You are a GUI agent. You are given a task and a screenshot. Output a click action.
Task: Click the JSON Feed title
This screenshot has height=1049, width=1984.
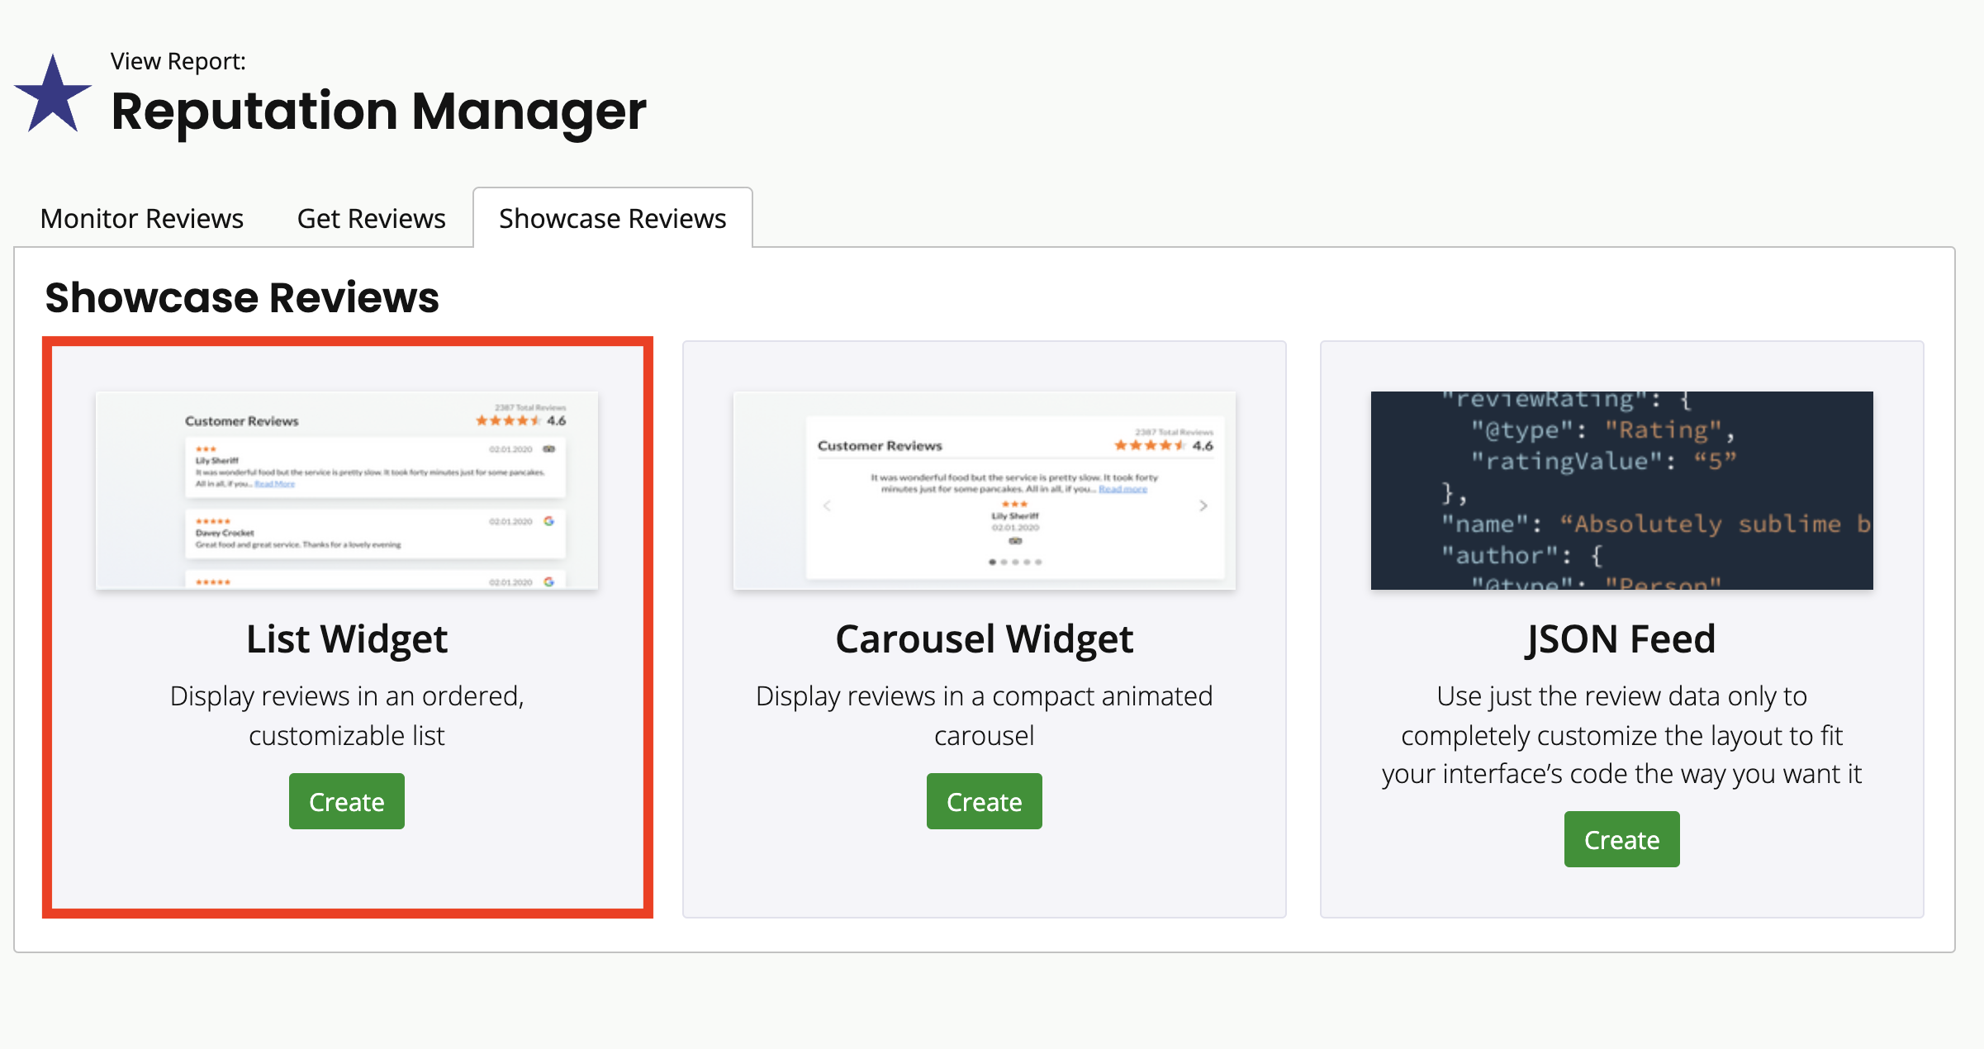click(x=1621, y=639)
